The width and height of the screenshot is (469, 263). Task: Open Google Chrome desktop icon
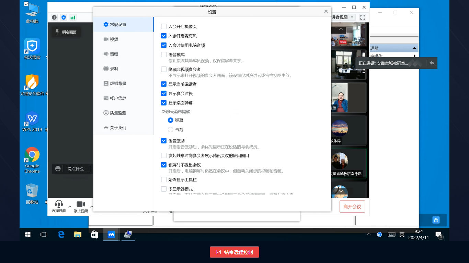coord(32,160)
